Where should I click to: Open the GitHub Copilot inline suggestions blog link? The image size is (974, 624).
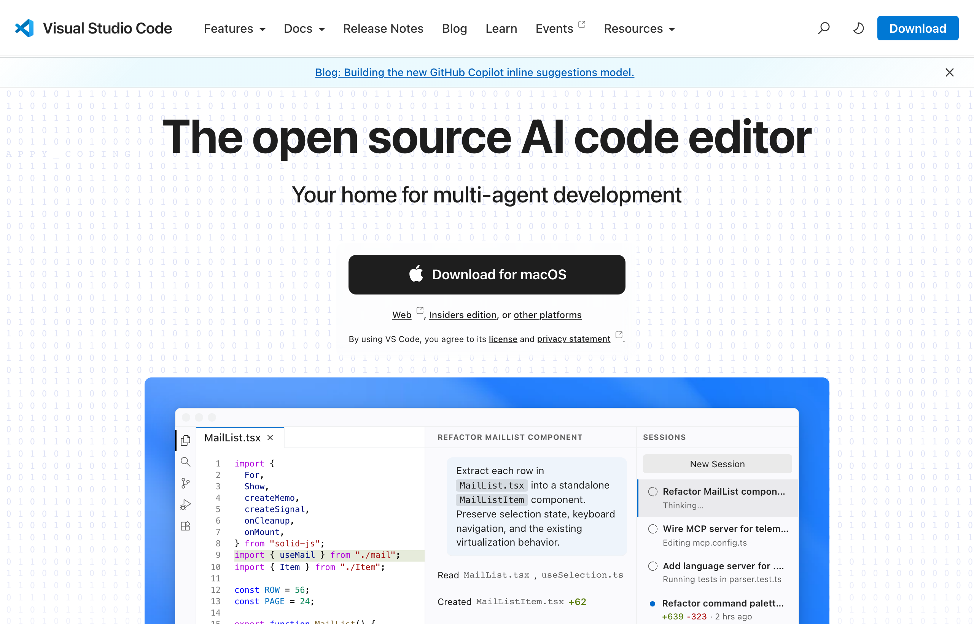click(474, 73)
